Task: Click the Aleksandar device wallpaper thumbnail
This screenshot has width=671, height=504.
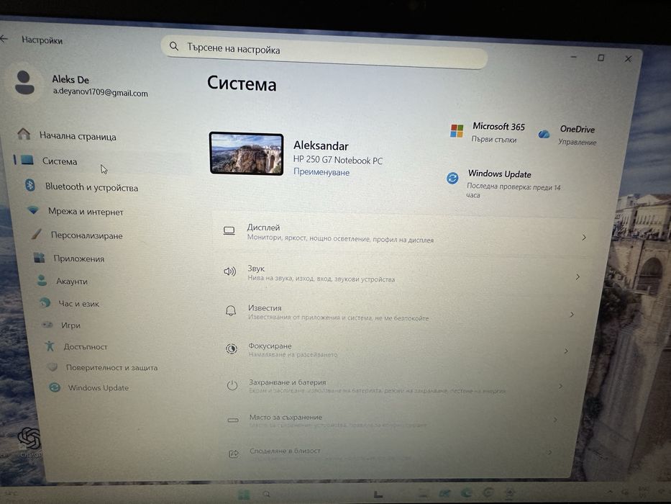Action: [x=247, y=153]
